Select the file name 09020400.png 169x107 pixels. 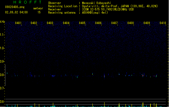[15, 7]
